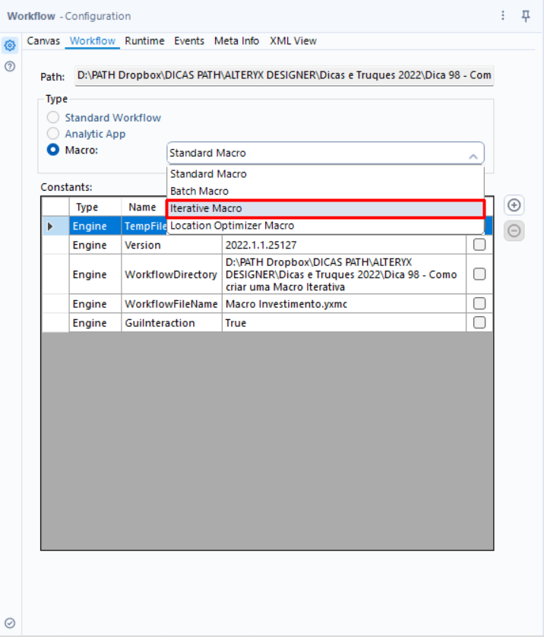Image resolution: width=544 pixels, height=637 pixels.
Task: Toggle checkbox in the GuiInteraction row
Action: pos(479,322)
